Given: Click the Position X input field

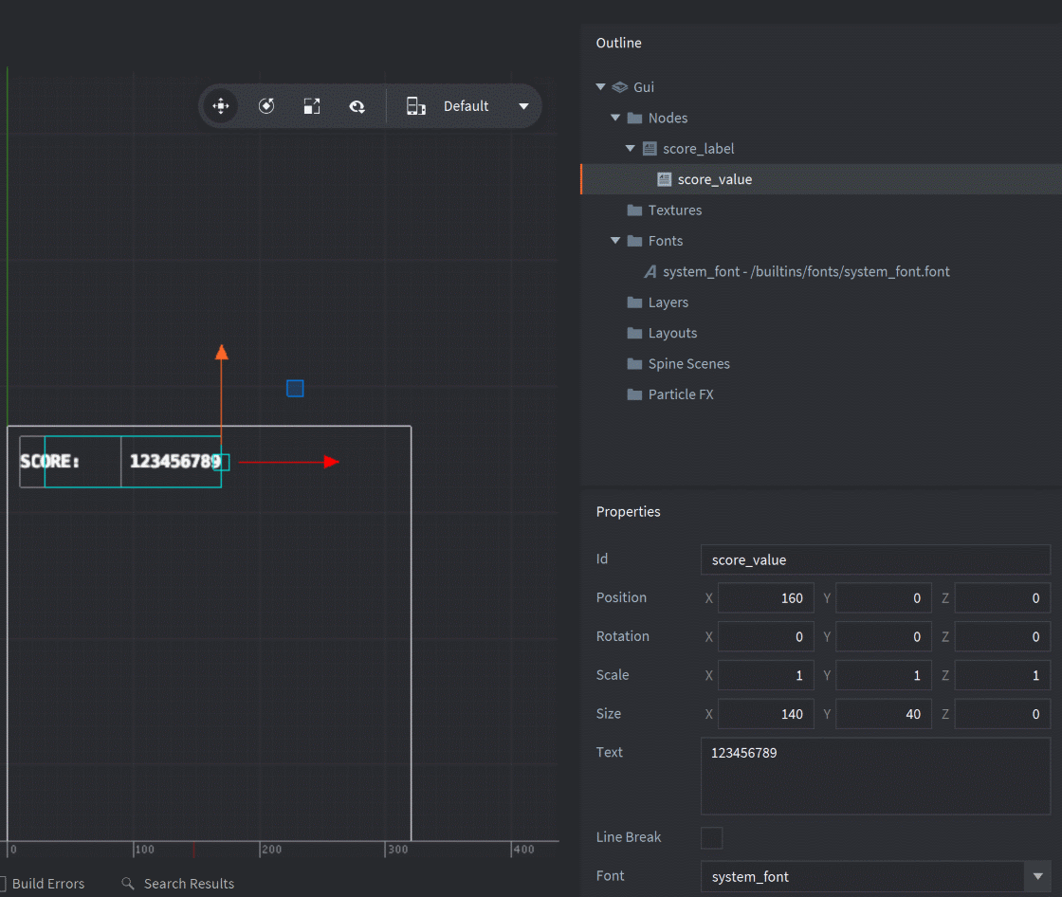Looking at the screenshot, I should [x=766, y=598].
